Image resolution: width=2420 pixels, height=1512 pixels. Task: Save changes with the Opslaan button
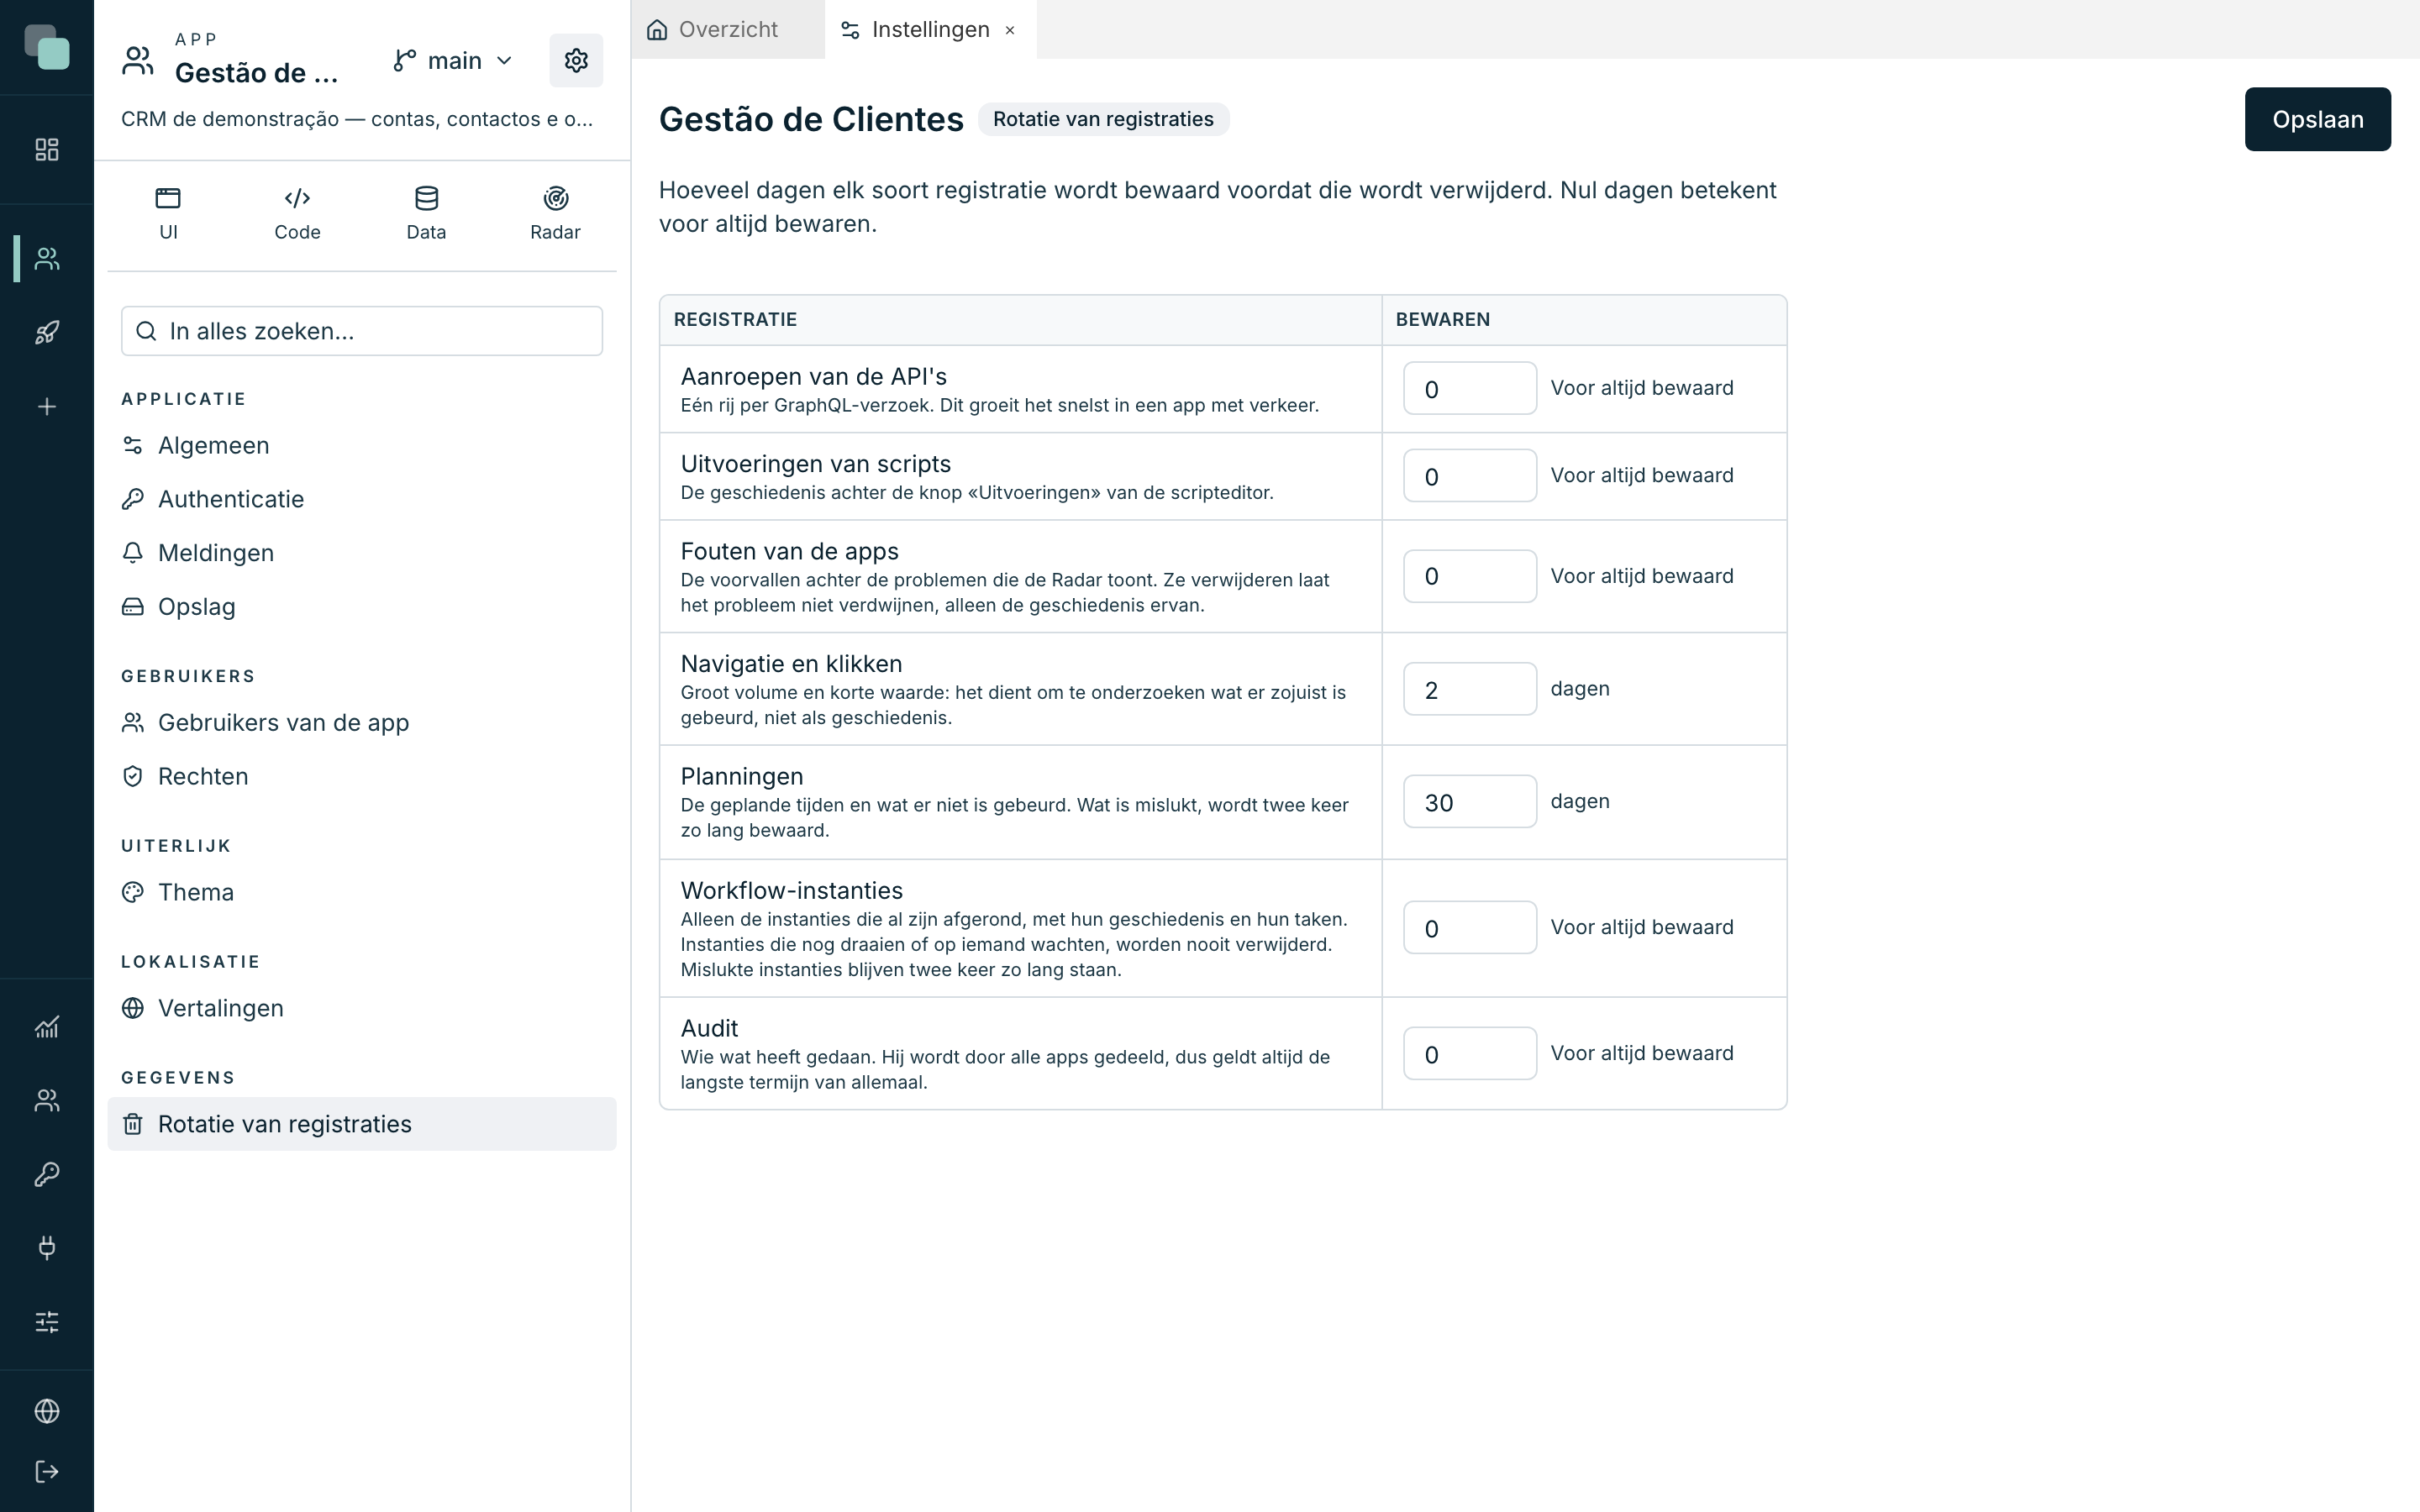(2317, 119)
